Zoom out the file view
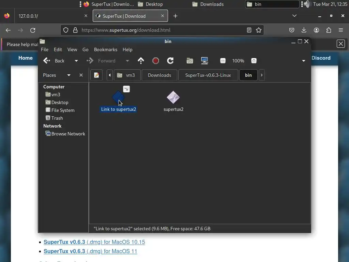 click(x=223, y=61)
